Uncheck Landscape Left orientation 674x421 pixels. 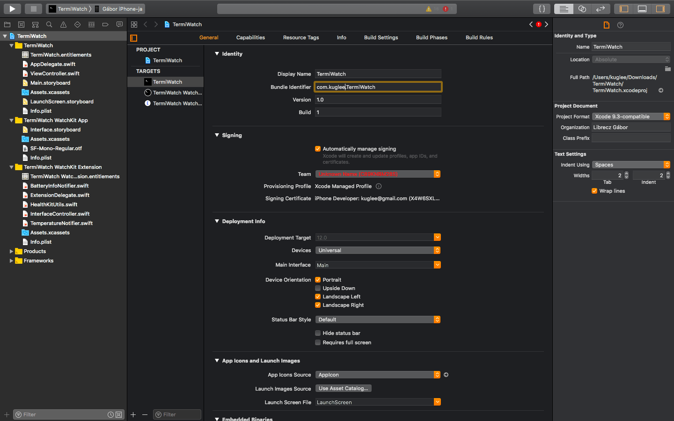318,297
